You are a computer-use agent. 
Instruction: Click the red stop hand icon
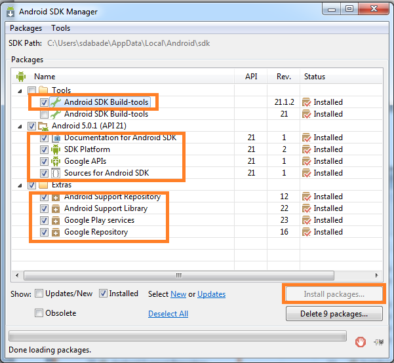(x=361, y=342)
